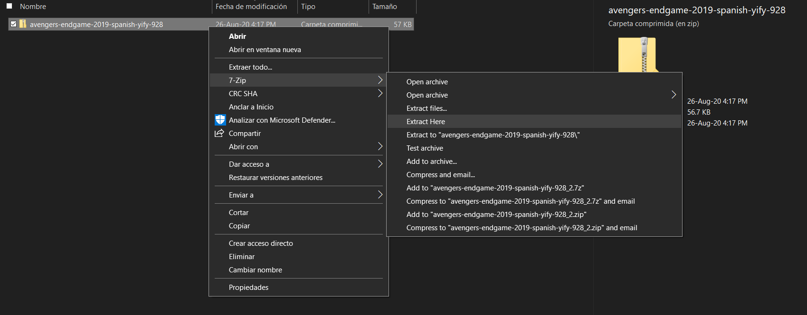The width and height of the screenshot is (807, 315).
Task: Select Extract Here in 7-Zip submenu
Action: click(x=534, y=121)
